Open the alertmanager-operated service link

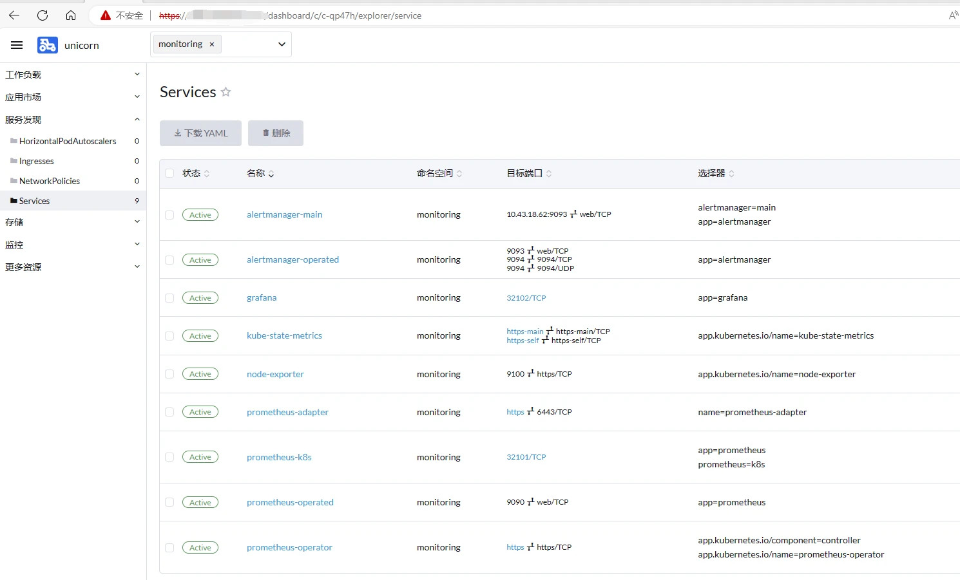(293, 259)
